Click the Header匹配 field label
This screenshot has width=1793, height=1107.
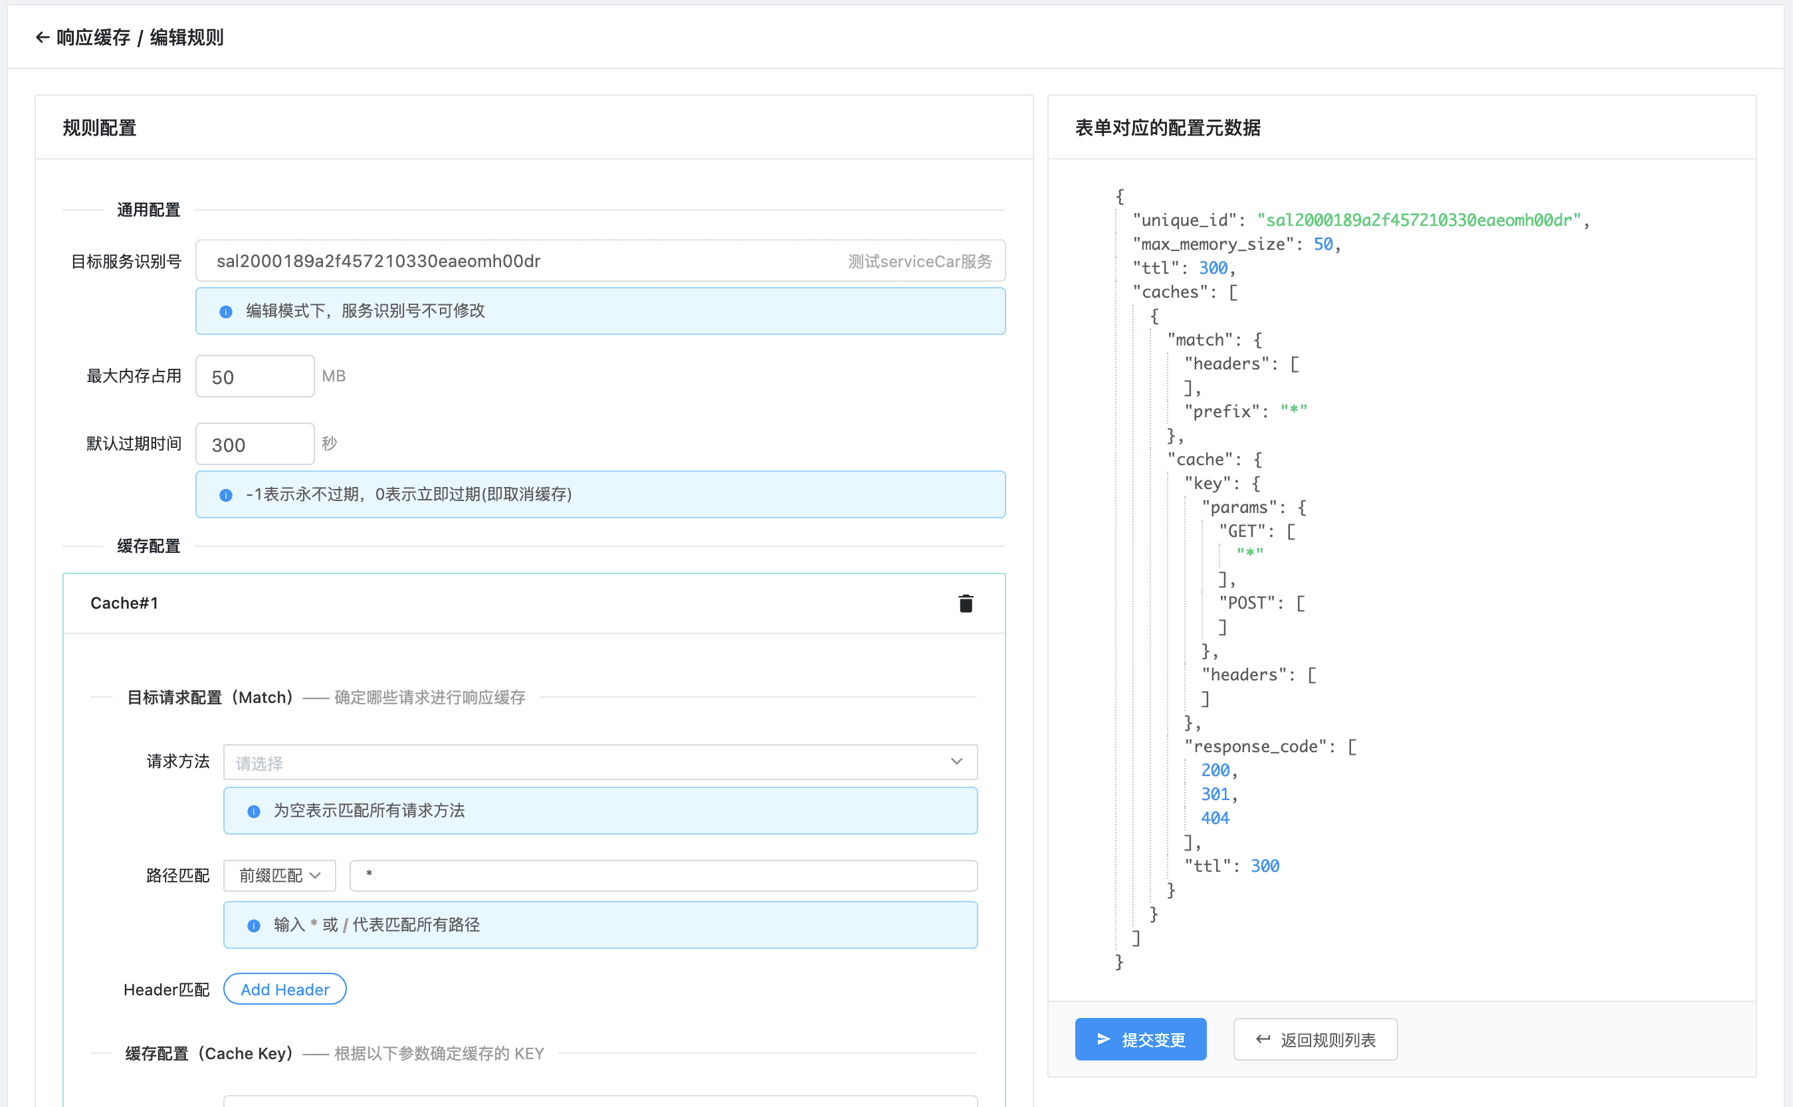tap(166, 990)
